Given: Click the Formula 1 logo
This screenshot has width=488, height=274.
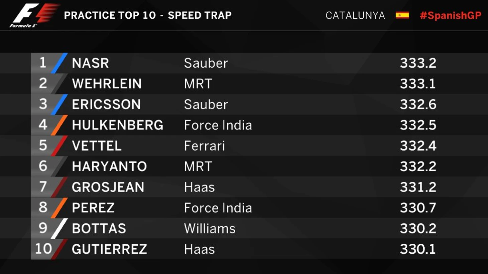Looking at the screenshot, I should pyautogui.click(x=34, y=15).
